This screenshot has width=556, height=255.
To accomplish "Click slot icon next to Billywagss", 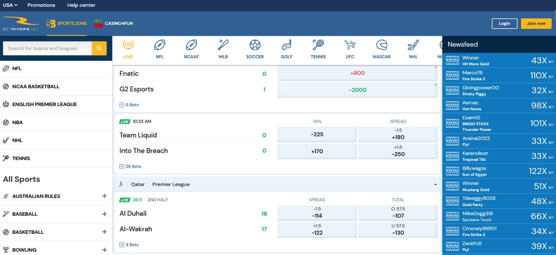I will click(453, 171).
